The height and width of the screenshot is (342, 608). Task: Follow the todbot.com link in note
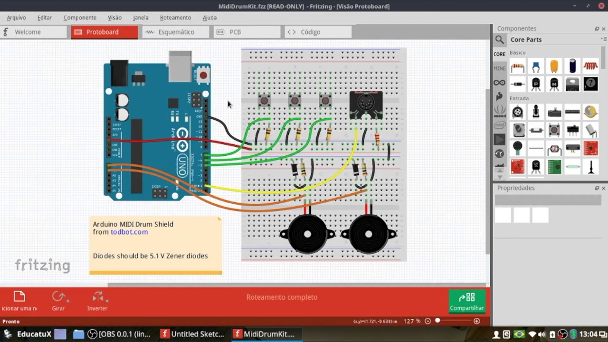[129, 232]
